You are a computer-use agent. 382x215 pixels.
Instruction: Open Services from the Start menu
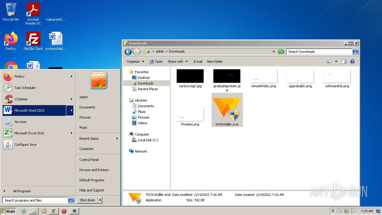point(38,122)
